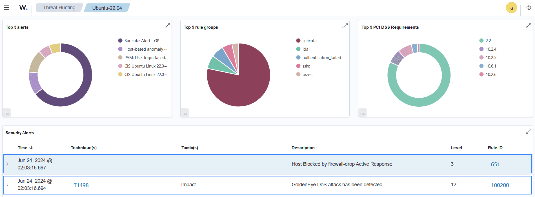
Task: Open the user avatar menu
Action: (511, 8)
